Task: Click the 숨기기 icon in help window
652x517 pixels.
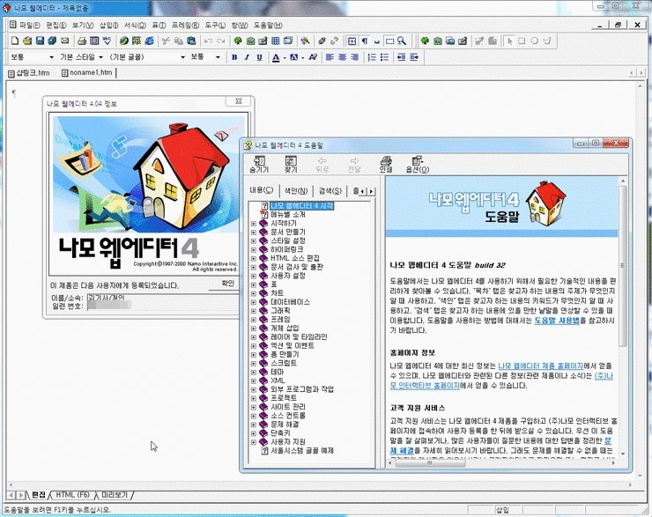Action: coord(259,165)
